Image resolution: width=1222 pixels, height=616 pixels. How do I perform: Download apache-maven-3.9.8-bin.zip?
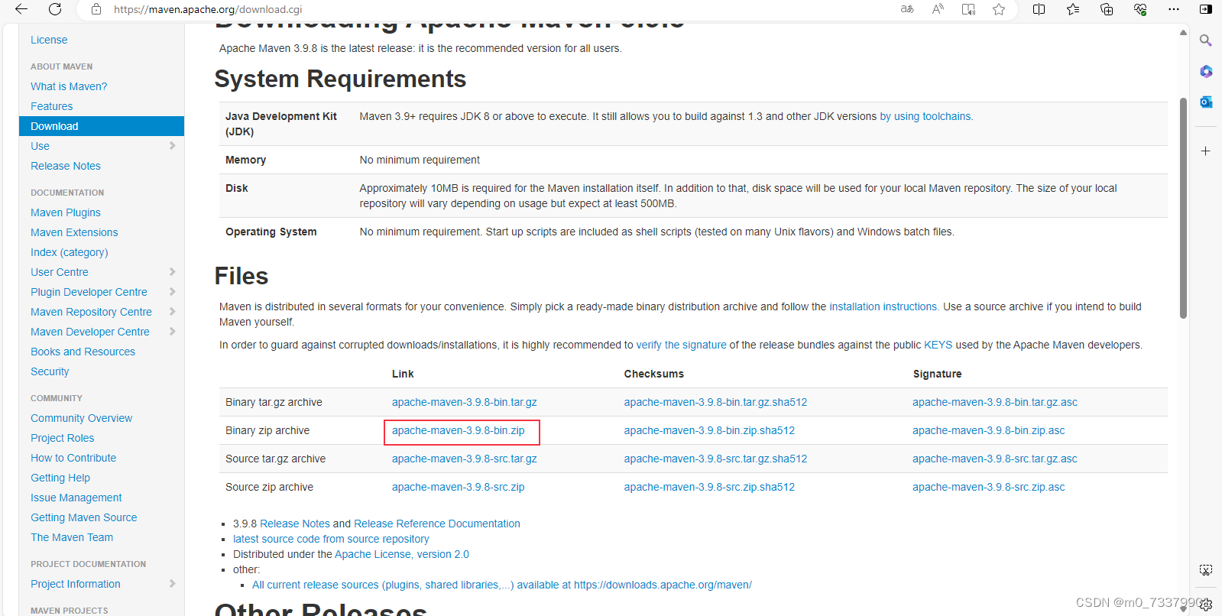[x=459, y=430]
